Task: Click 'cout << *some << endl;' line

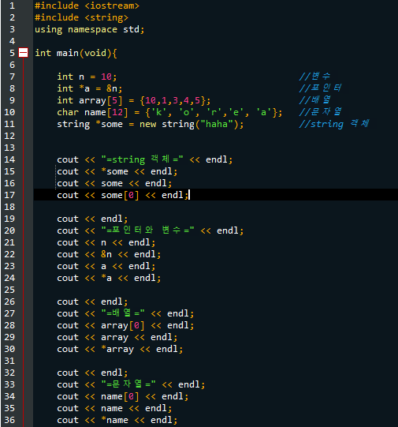Action: pyautogui.click(x=117, y=171)
